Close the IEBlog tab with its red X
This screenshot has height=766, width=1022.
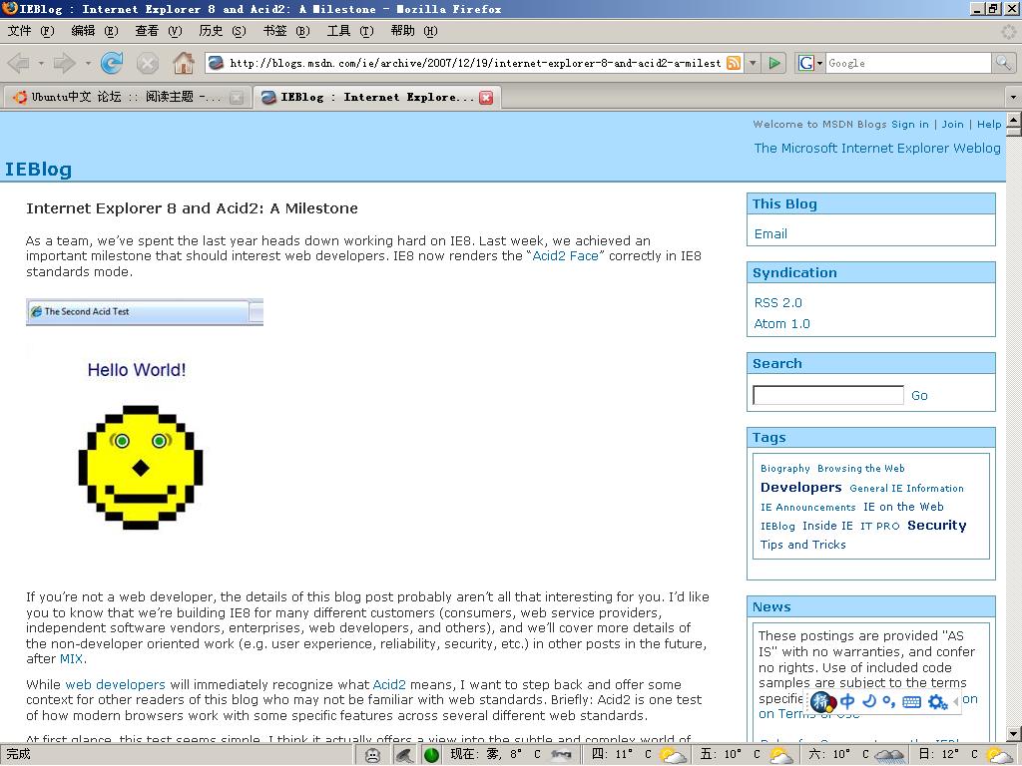[486, 98]
